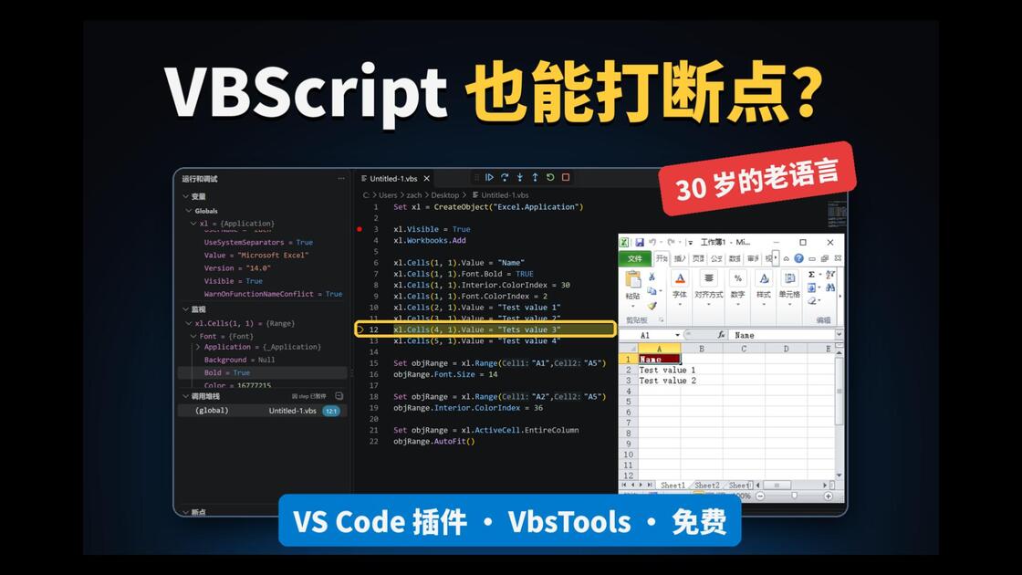Open Excel Quick Access Toolbar customize dropdown
The width and height of the screenshot is (1022, 575).
(690, 243)
